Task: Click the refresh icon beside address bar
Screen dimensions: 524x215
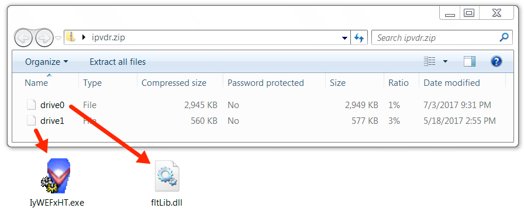Action: pyautogui.click(x=359, y=38)
